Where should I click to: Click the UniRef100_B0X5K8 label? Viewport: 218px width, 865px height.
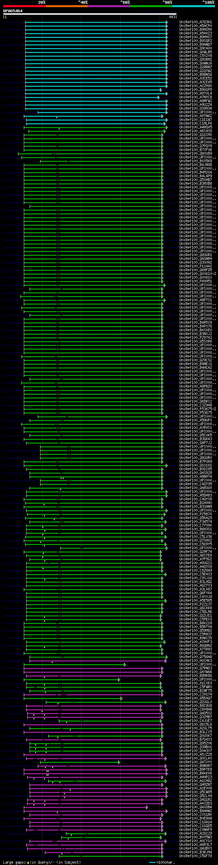tap(196, 161)
